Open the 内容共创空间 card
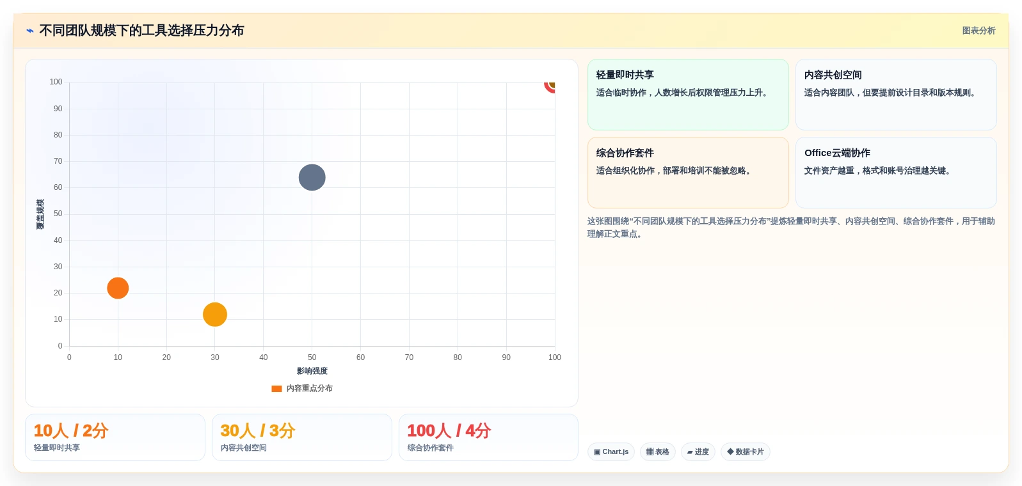1022x486 pixels. click(x=896, y=95)
